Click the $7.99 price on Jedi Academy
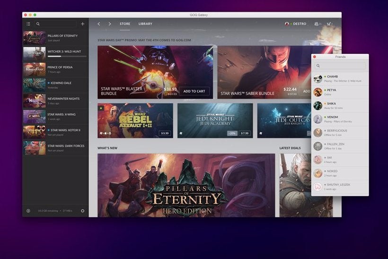 (x=245, y=133)
